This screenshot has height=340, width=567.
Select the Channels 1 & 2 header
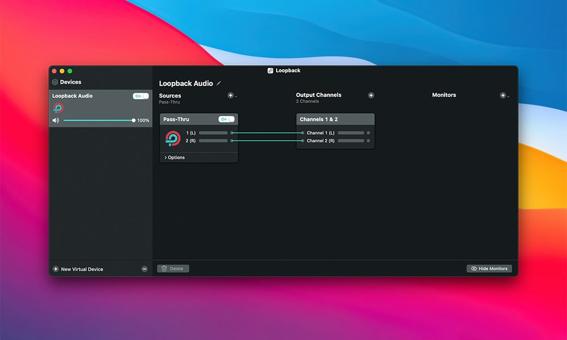click(335, 120)
